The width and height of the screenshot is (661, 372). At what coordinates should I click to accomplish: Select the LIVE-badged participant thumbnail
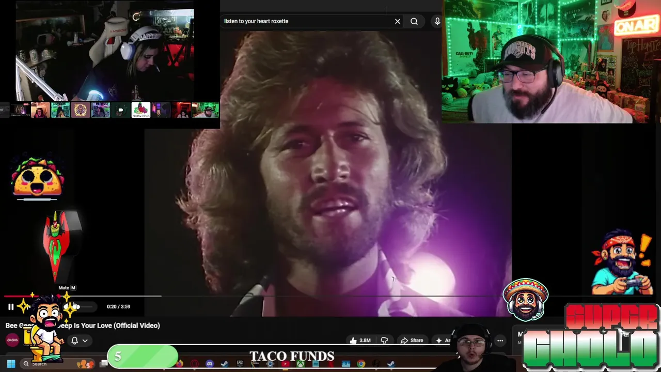(20, 110)
